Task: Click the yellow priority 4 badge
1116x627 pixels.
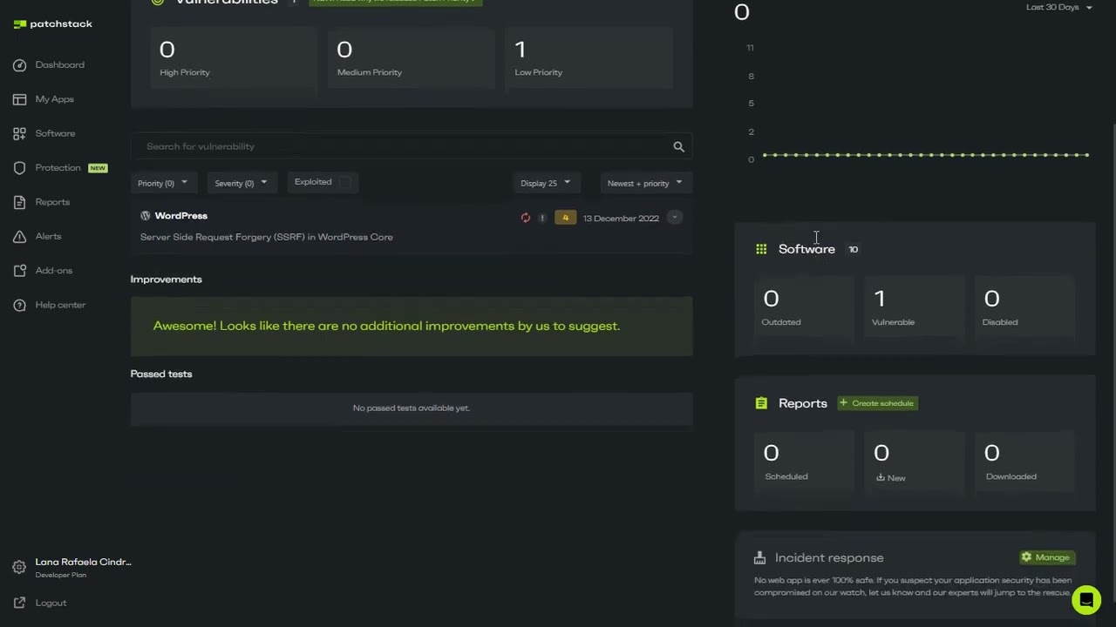Action: coord(565,218)
